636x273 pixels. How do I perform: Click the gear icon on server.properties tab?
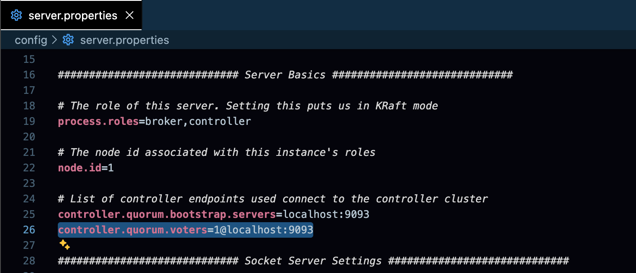(16, 16)
